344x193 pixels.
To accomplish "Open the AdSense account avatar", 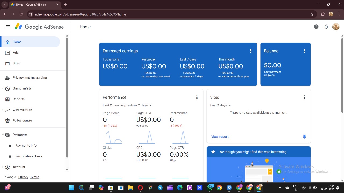I will click(336, 27).
